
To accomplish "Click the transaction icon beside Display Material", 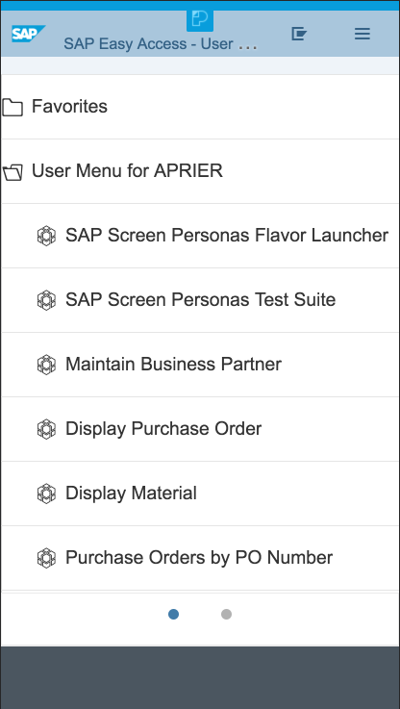I will pyautogui.click(x=46, y=494).
